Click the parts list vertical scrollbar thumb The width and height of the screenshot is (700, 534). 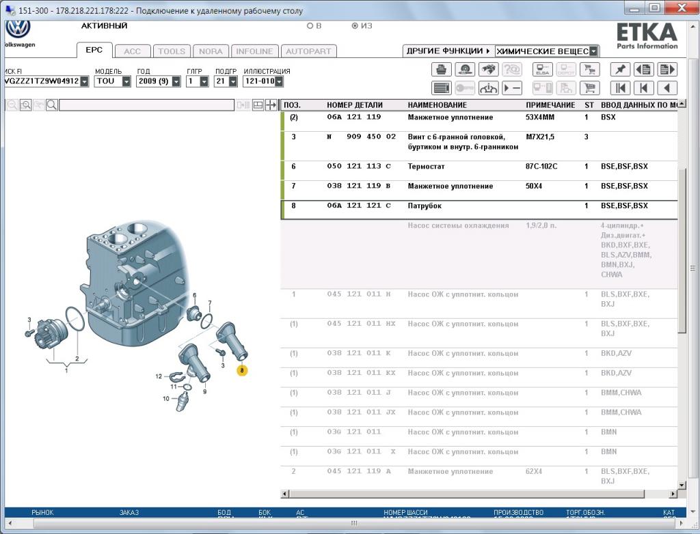(682, 251)
